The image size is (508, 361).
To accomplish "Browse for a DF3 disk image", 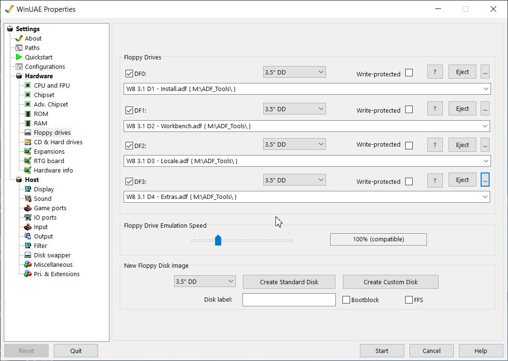I will click(x=485, y=180).
